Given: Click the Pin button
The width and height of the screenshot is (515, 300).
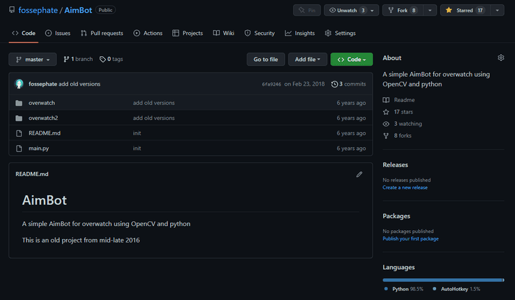Looking at the screenshot, I should click(307, 10).
